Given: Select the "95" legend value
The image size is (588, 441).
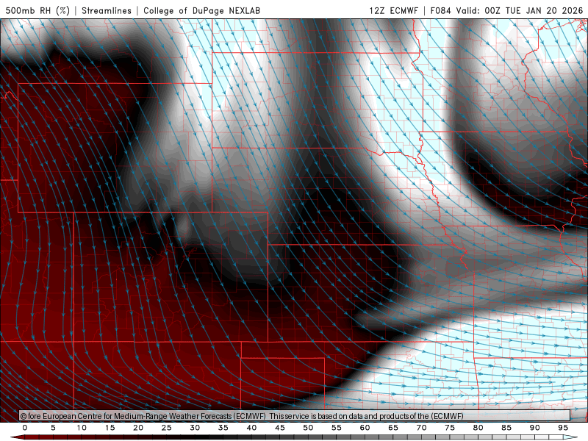Looking at the screenshot, I should pos(562,428).
